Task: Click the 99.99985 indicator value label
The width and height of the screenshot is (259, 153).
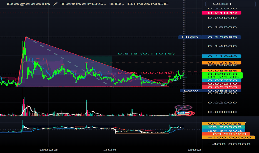Action: (224, 124)
